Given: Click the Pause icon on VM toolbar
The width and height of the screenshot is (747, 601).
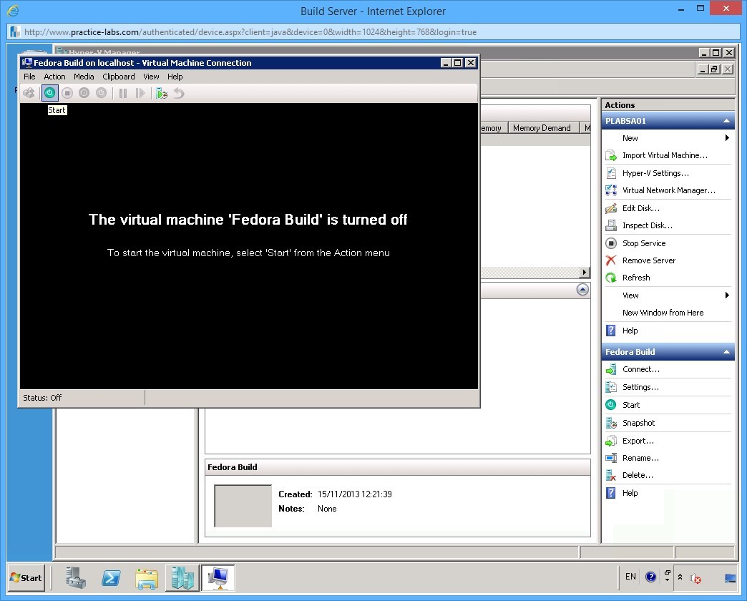Looking at the screenshot, I should [122, 92].
